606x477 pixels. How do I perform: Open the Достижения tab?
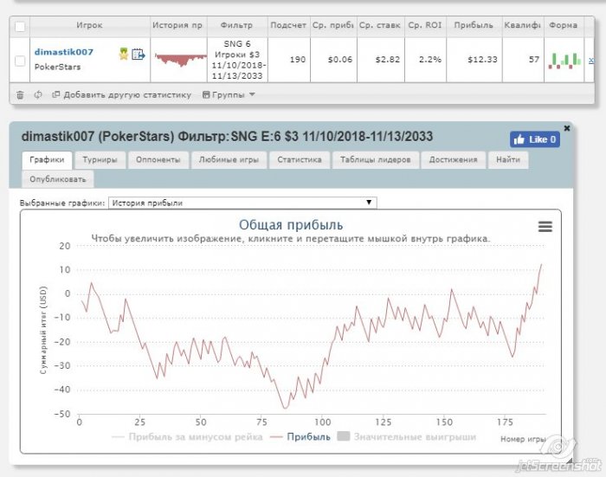[454, 160]
